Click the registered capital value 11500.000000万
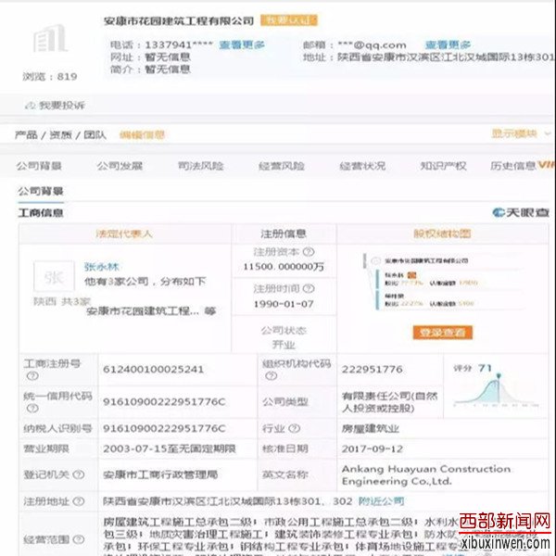The image size is (556, 556). click(x=284, y=267)
